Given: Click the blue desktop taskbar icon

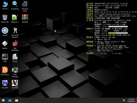Looking at the screenshot, I should [10, 101].
